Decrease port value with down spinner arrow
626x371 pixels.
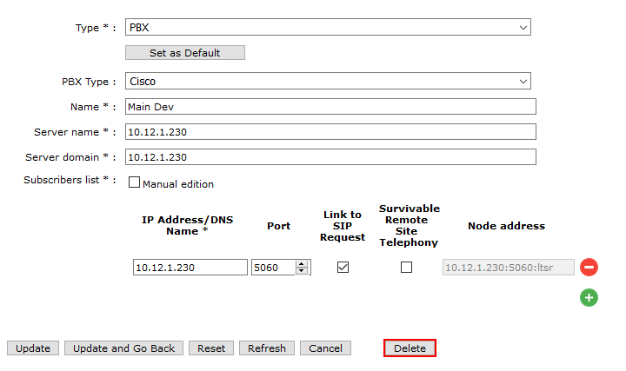point(302,271)
